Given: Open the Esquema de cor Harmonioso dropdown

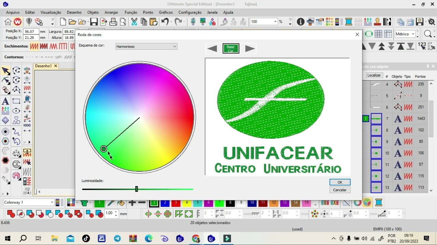Looking at the screenshot, I should pyautogui.click(x=146, y=47).
